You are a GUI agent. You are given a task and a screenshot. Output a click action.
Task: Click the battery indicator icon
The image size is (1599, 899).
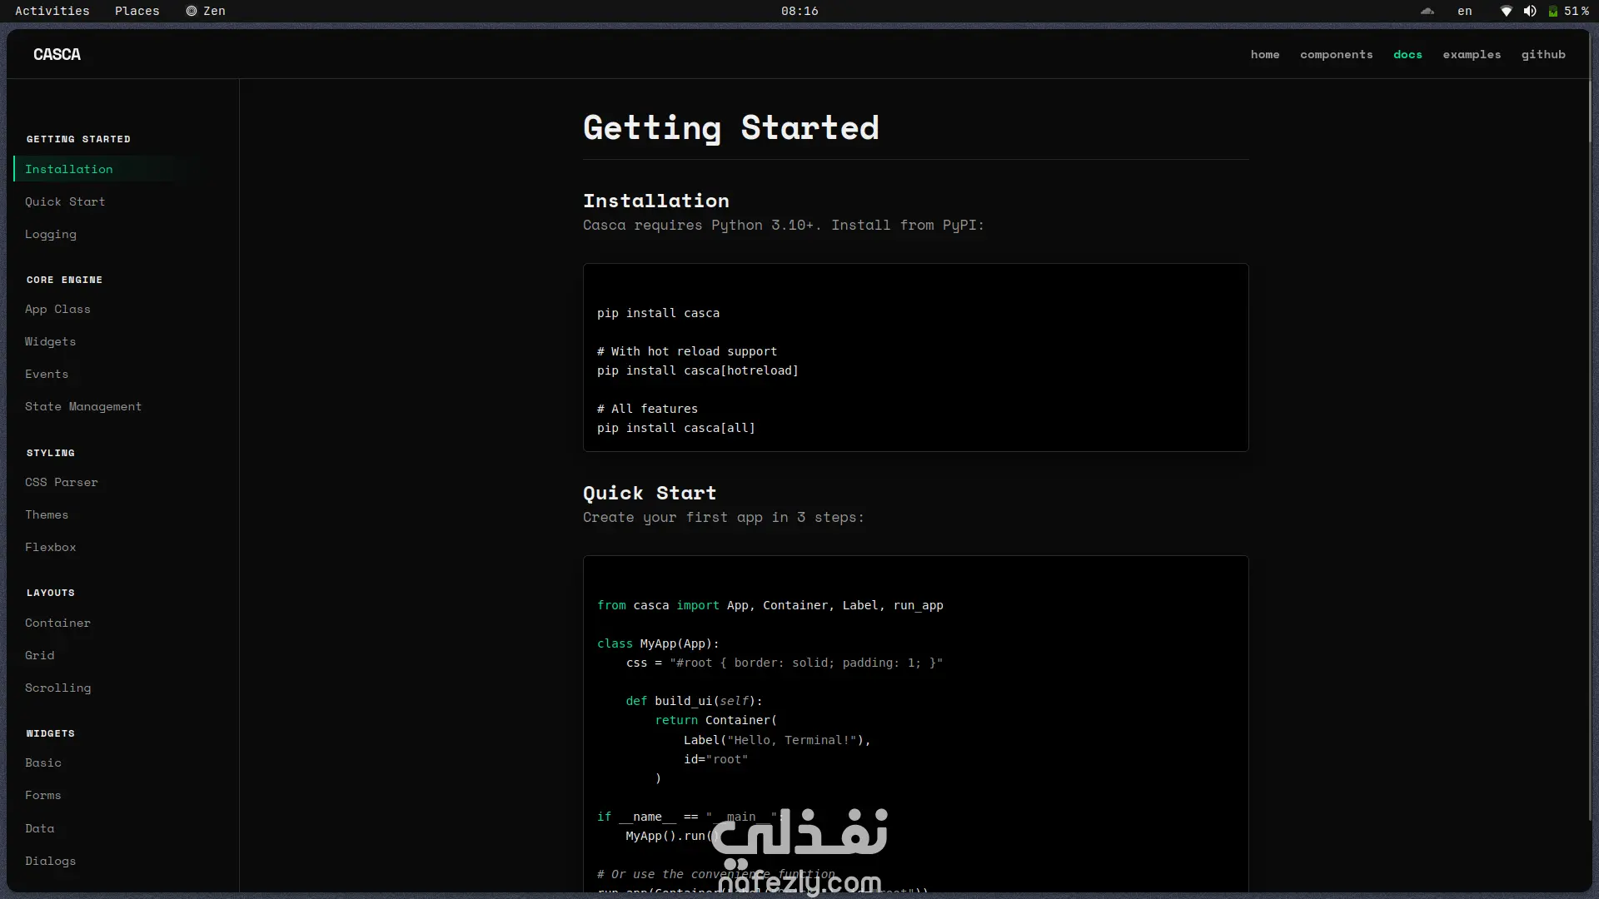coord(1553,11)
